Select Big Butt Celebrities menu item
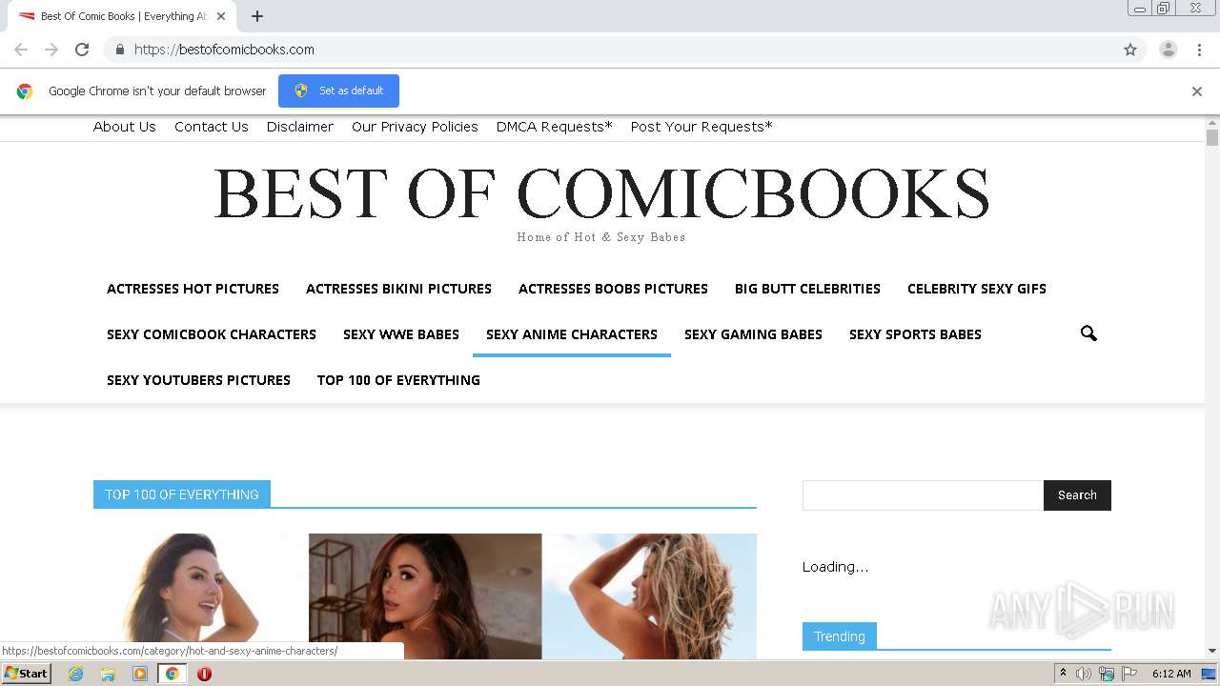The width and height of the screenshot is (1220, 686). point(807,289)
